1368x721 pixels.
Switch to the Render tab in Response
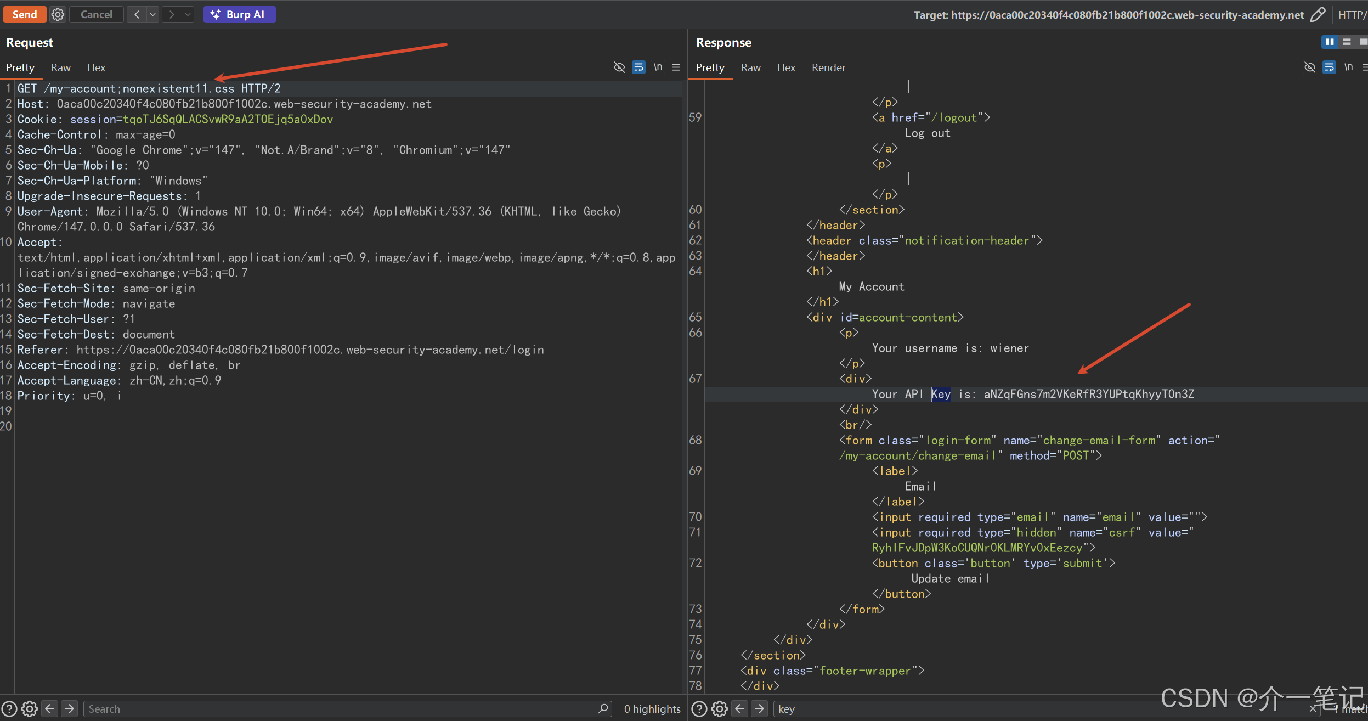pos(828,67)
